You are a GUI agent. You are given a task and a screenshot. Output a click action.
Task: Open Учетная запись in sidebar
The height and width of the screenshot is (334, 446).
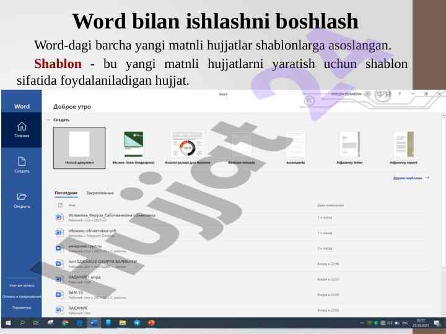pyautogui.click(x=22, y=285)
